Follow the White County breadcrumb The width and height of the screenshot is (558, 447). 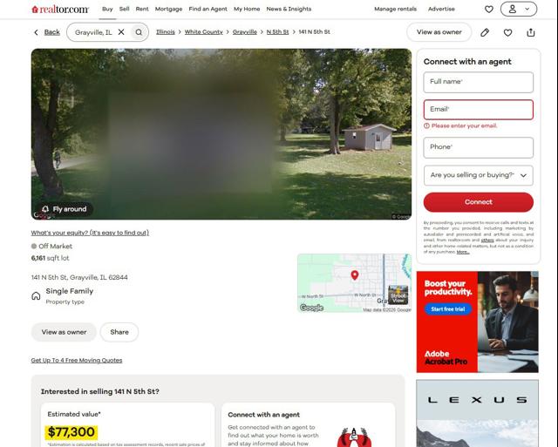203,32
